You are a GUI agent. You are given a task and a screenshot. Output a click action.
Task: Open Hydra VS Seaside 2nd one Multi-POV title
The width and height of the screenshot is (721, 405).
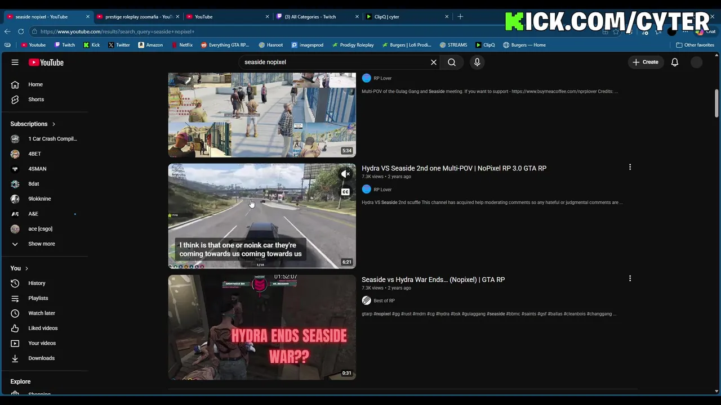point(454,168)
